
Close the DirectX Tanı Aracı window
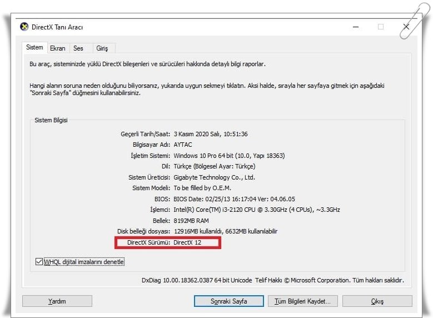pos(406,27)
